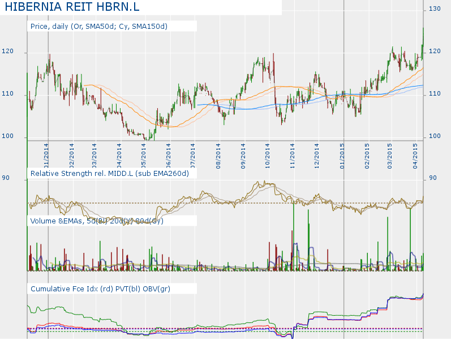Click the 03/2014 date axis label
This screenshot has height=340, width=451.
94,156
